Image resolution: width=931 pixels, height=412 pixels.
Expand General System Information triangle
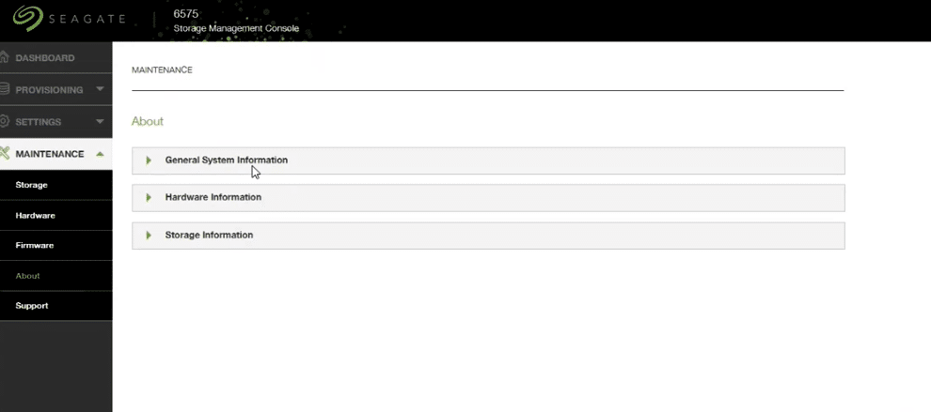pyautogui.click(x=149, y=160)
